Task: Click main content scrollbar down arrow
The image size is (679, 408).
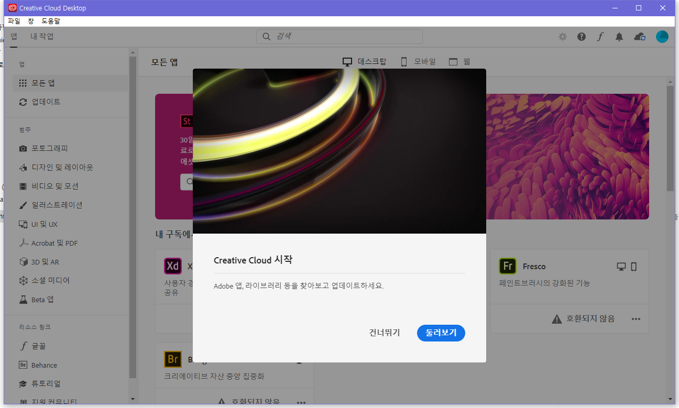Action: pyautogui.click(x=670, y=399)
